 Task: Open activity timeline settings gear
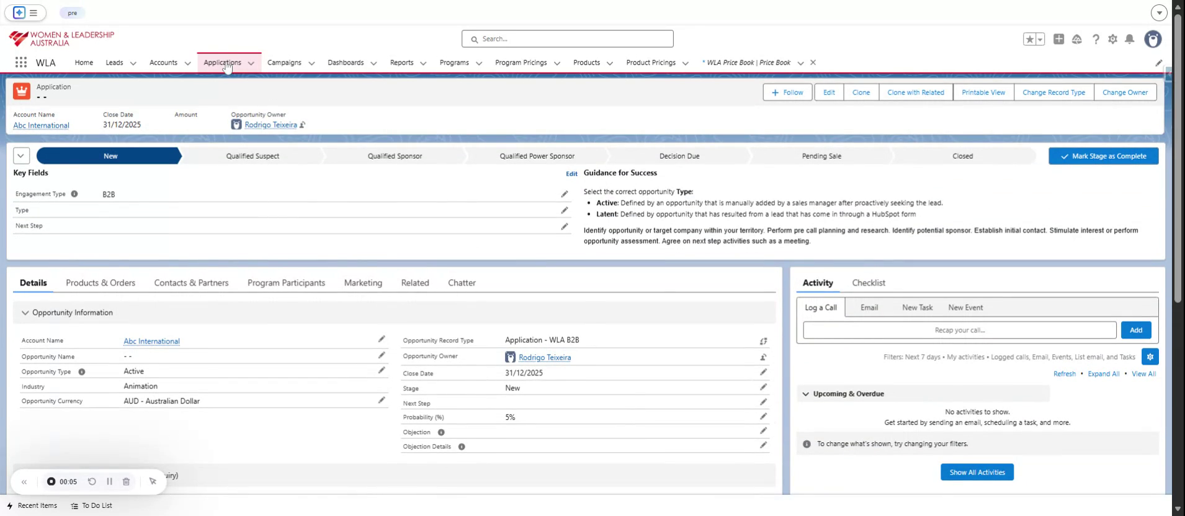coord(1150,357)
